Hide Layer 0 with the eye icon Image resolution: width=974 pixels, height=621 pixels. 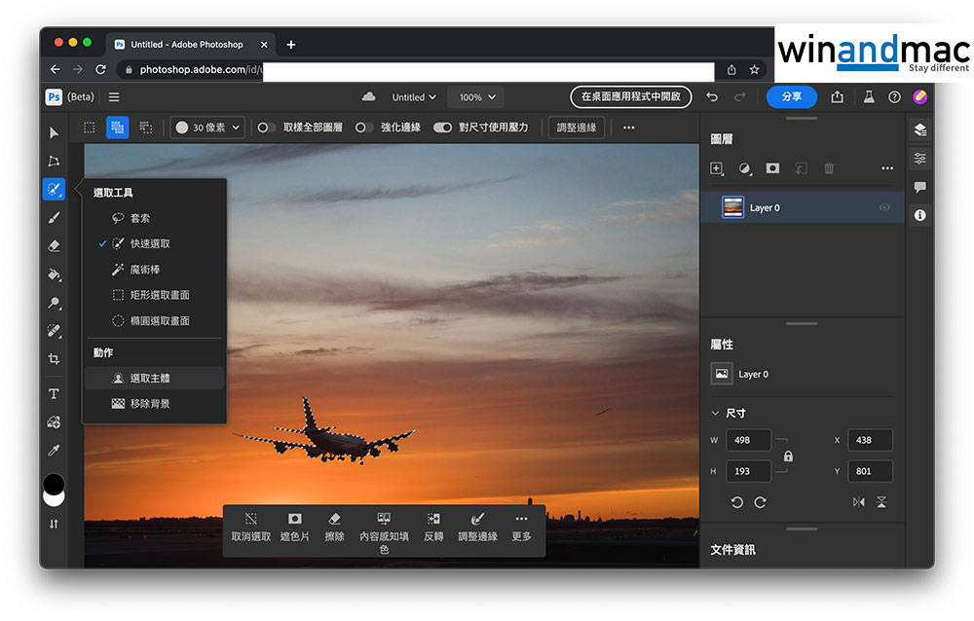click(x=884, y=207)
